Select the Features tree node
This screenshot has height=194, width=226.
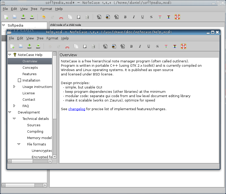point(29,74)
